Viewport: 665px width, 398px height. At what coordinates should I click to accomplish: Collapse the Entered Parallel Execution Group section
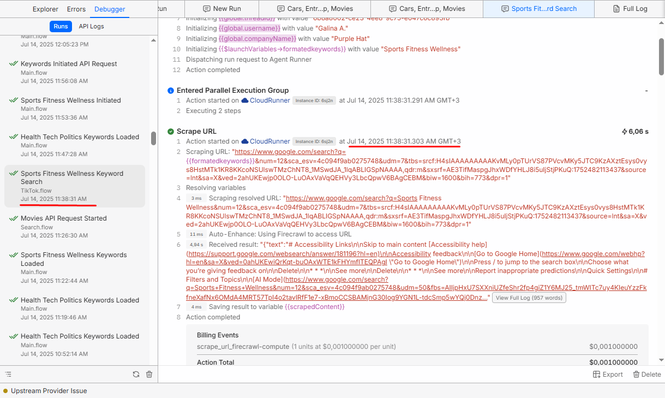pos(646,91)
